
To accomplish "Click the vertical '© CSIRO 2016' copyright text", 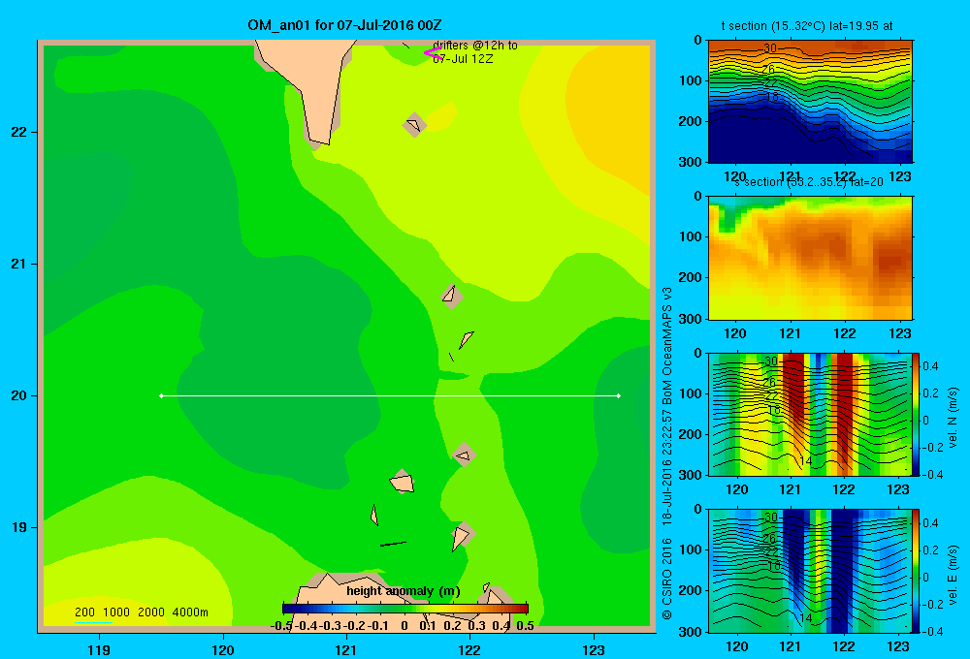I will [667, 579].
